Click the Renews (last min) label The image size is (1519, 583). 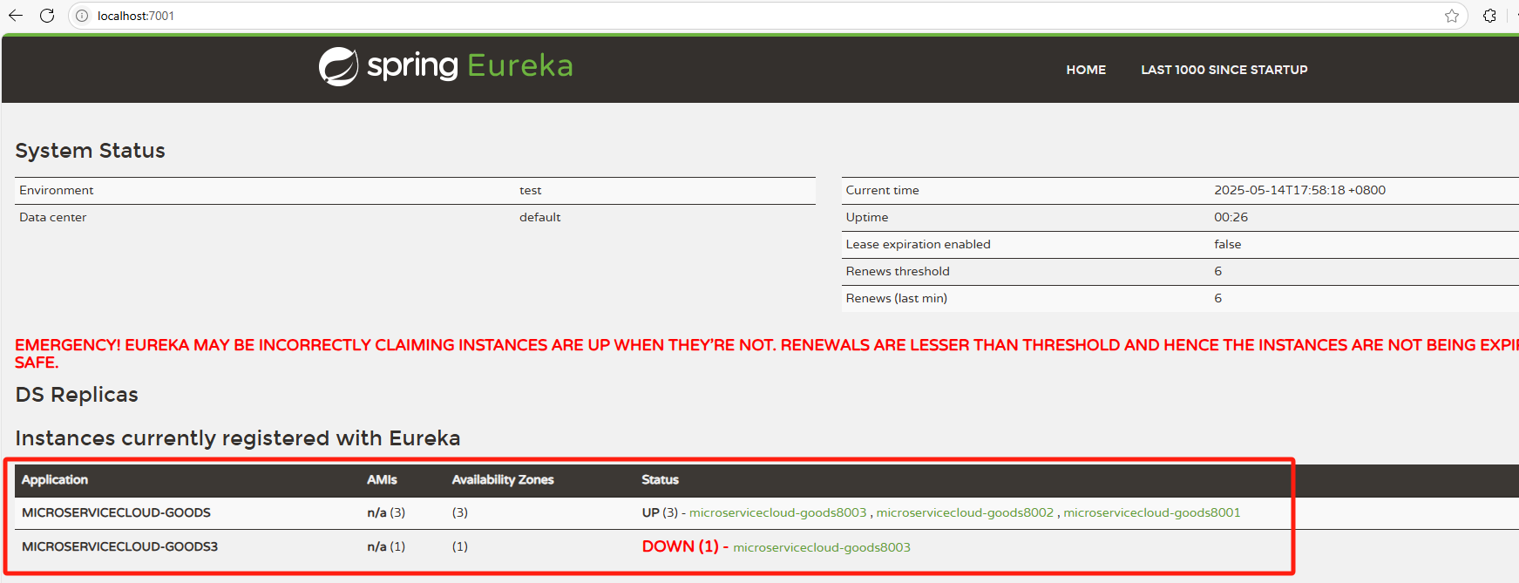click(896, 298)
